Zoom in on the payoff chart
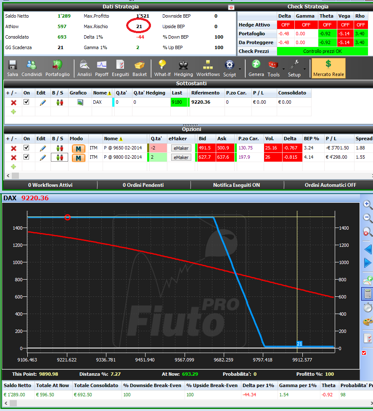 [367, 205]
